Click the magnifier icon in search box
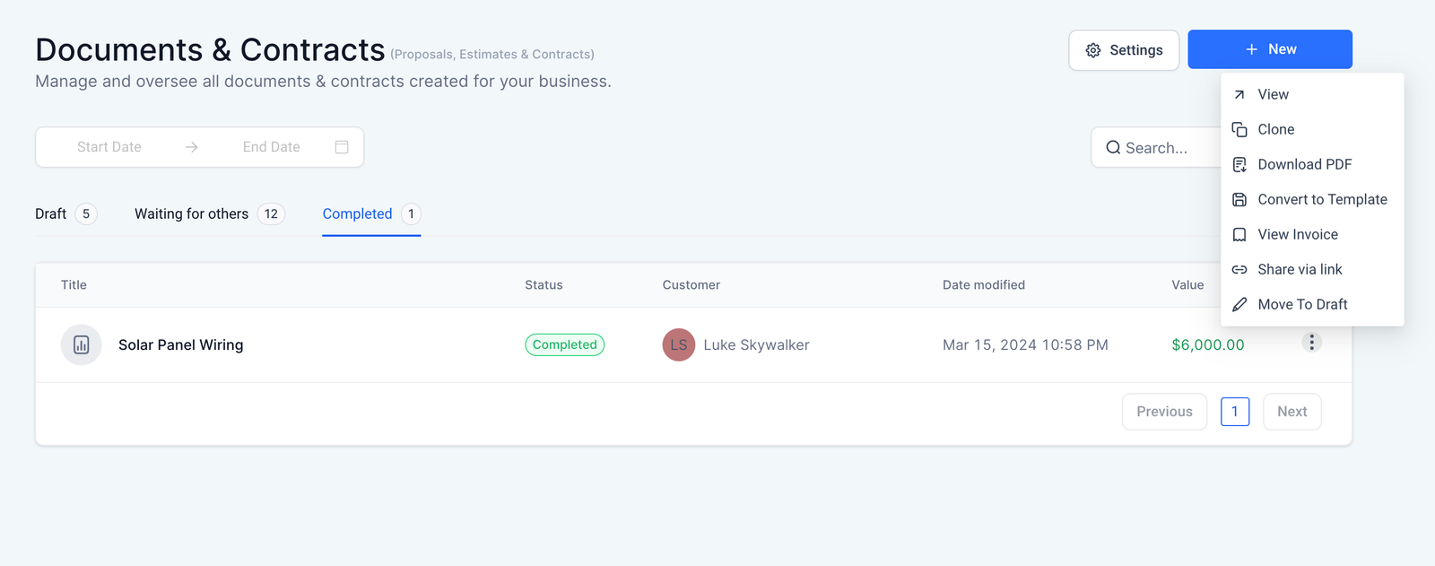The height and width of the screenshot is (566, 1435). pyautogui.click(x=1113, y=148)
